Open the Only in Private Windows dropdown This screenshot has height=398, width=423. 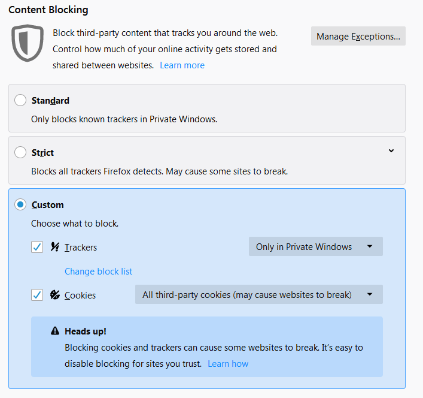coord(316,246)
